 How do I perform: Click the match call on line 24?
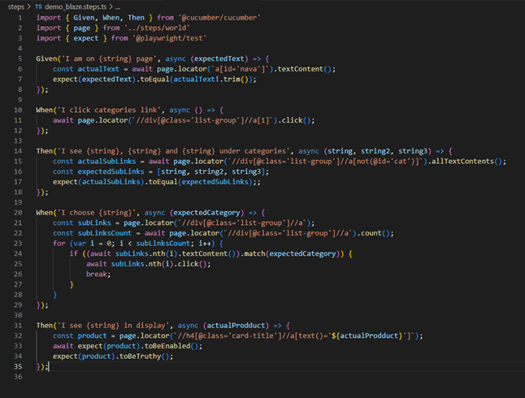point(255,253)
